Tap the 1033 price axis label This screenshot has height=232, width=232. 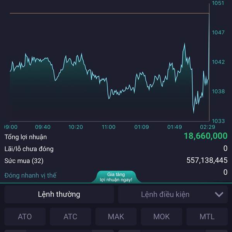tap(218, 121)
